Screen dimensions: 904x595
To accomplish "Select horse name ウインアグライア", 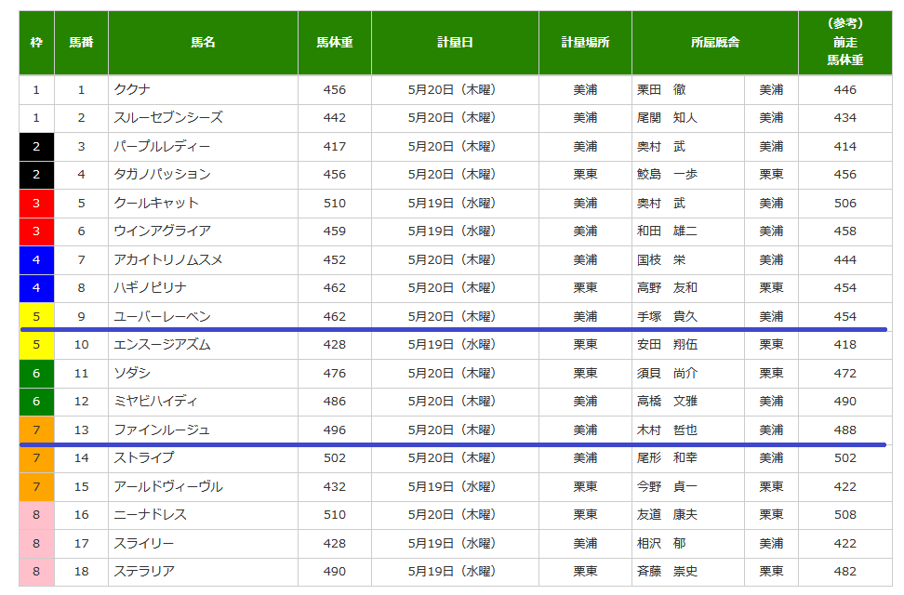I will click(x=162, y=231).
